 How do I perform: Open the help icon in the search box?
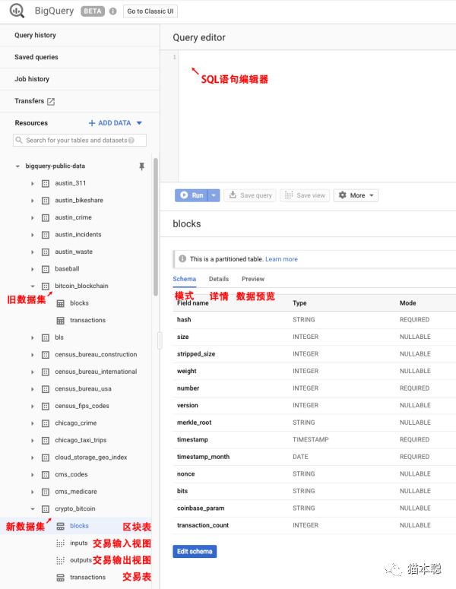click(131, 140)
